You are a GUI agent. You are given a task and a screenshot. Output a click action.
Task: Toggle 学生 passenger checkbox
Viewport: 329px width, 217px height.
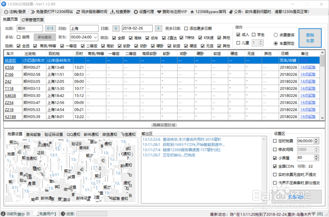point(254,35)
